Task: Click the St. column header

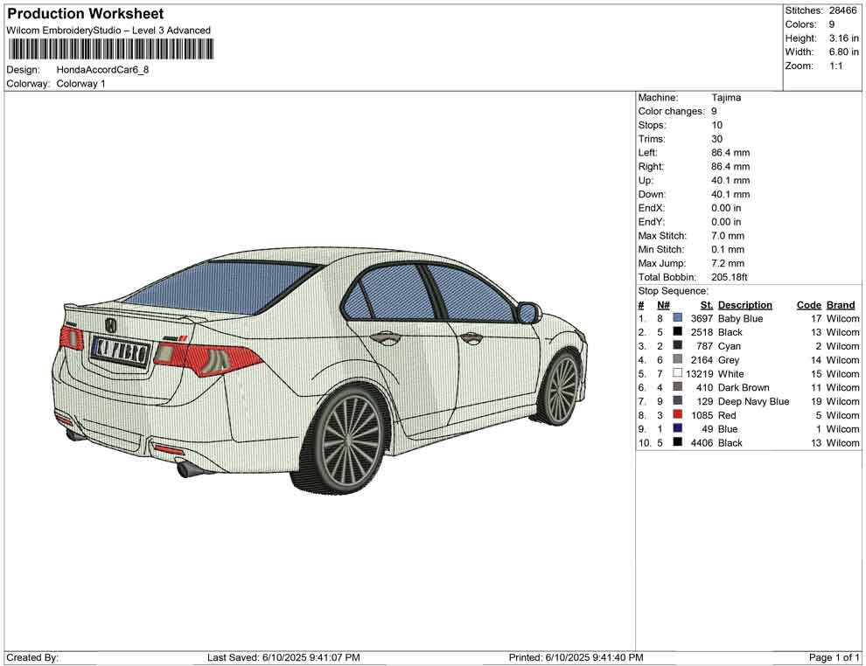Action: pos(706,305)
